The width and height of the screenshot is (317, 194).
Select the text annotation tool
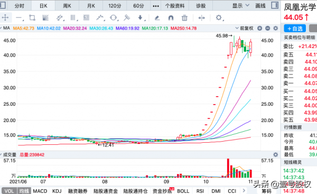point(86,18)
